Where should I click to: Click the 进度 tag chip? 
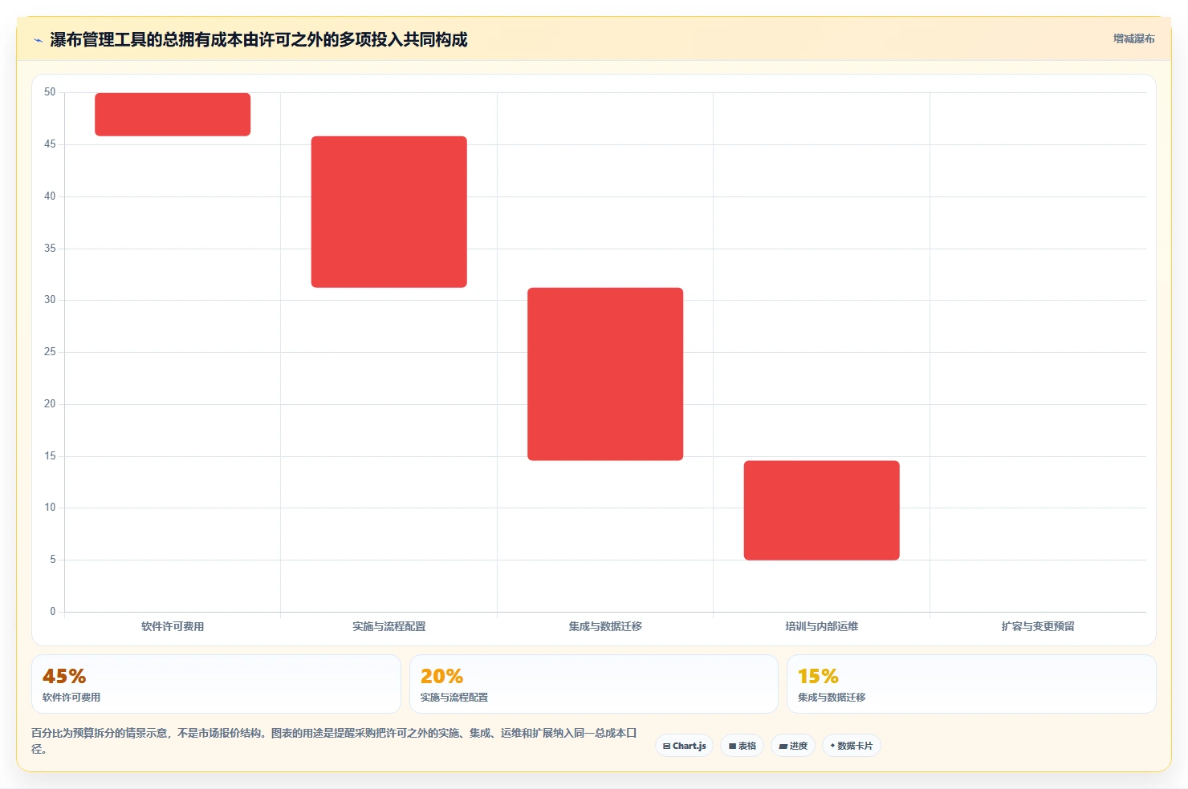[793, 746]
